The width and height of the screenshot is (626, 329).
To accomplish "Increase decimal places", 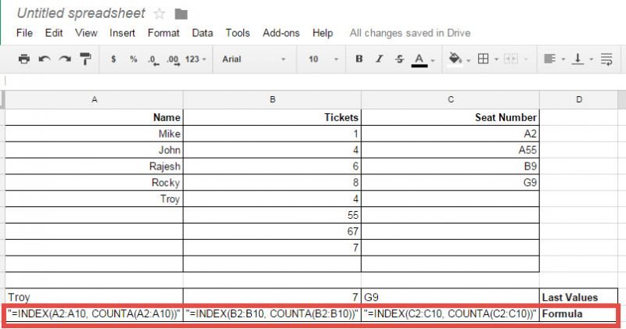I will coord(173,60).
